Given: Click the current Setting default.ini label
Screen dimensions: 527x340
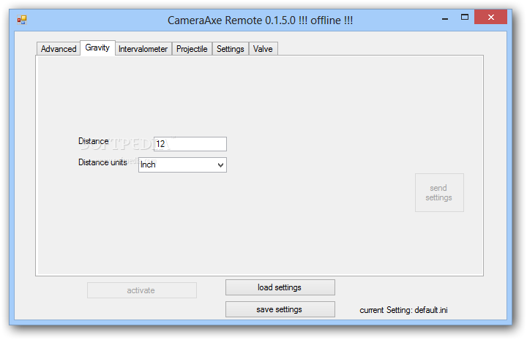Looking at the screenshot, I should pos(403,310).
